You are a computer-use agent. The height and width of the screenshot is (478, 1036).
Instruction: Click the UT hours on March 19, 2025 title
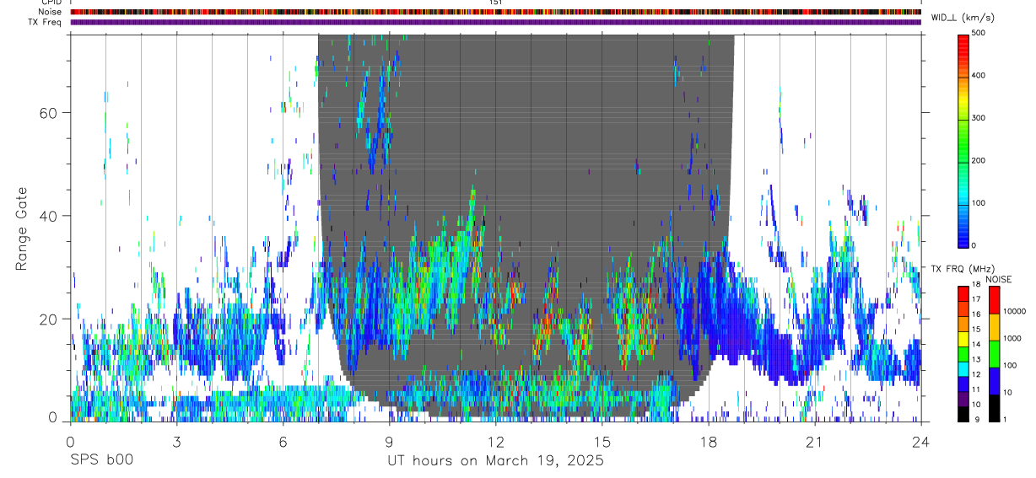coord(495,461)
